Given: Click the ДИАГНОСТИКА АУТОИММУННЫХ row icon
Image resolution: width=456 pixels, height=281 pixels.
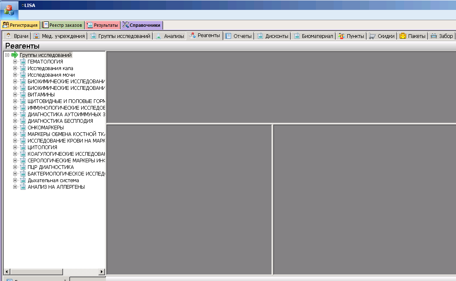Looking at the screenshot, I should pyautogui.click(x=23, y=114).
